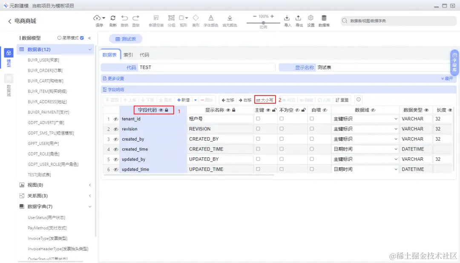
Task: Click the 刷新 (refresh) icon in toolbar
Action: (113, 18)
